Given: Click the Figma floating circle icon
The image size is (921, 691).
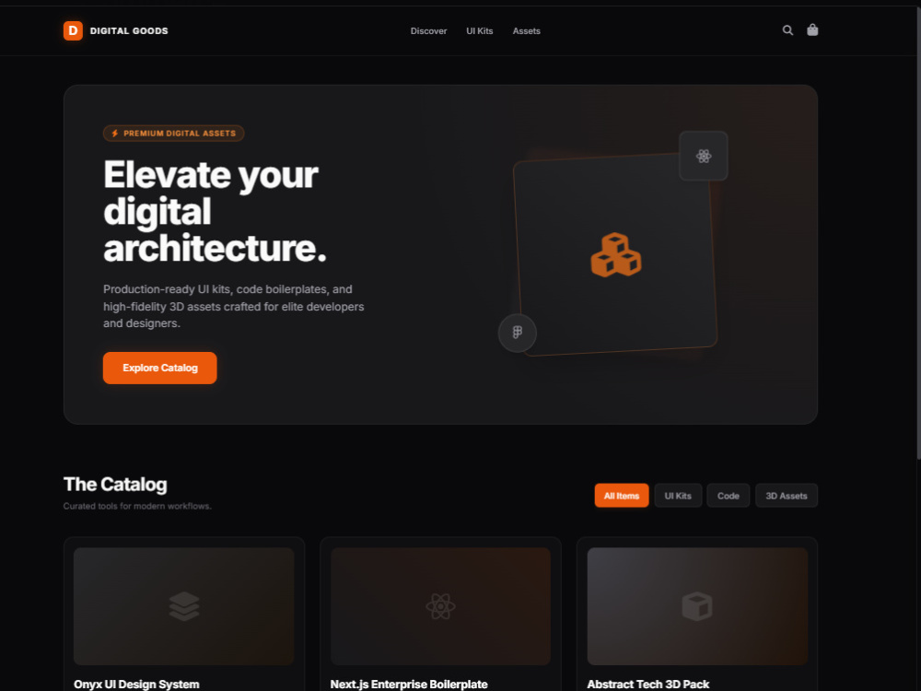Looking at the screenshot, I should pos(518,333).
